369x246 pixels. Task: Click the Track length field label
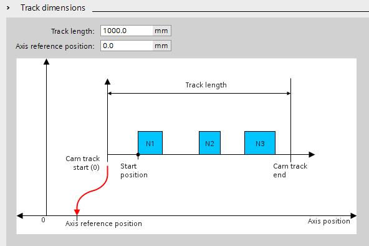pos(73,31)
